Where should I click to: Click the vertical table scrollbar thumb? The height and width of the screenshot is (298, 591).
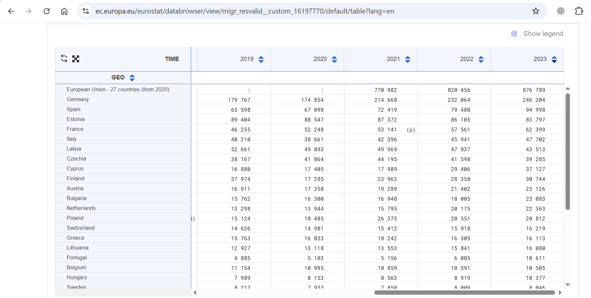568,152
